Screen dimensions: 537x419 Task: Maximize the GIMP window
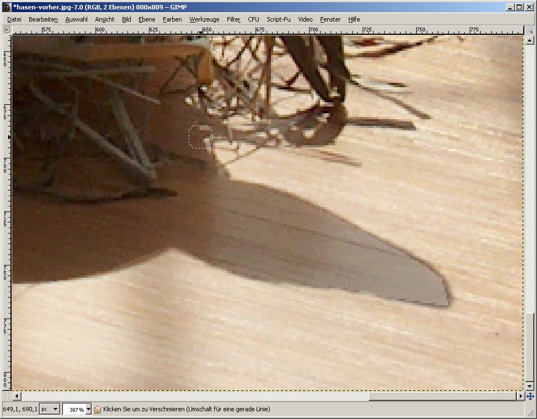(519, 7)
